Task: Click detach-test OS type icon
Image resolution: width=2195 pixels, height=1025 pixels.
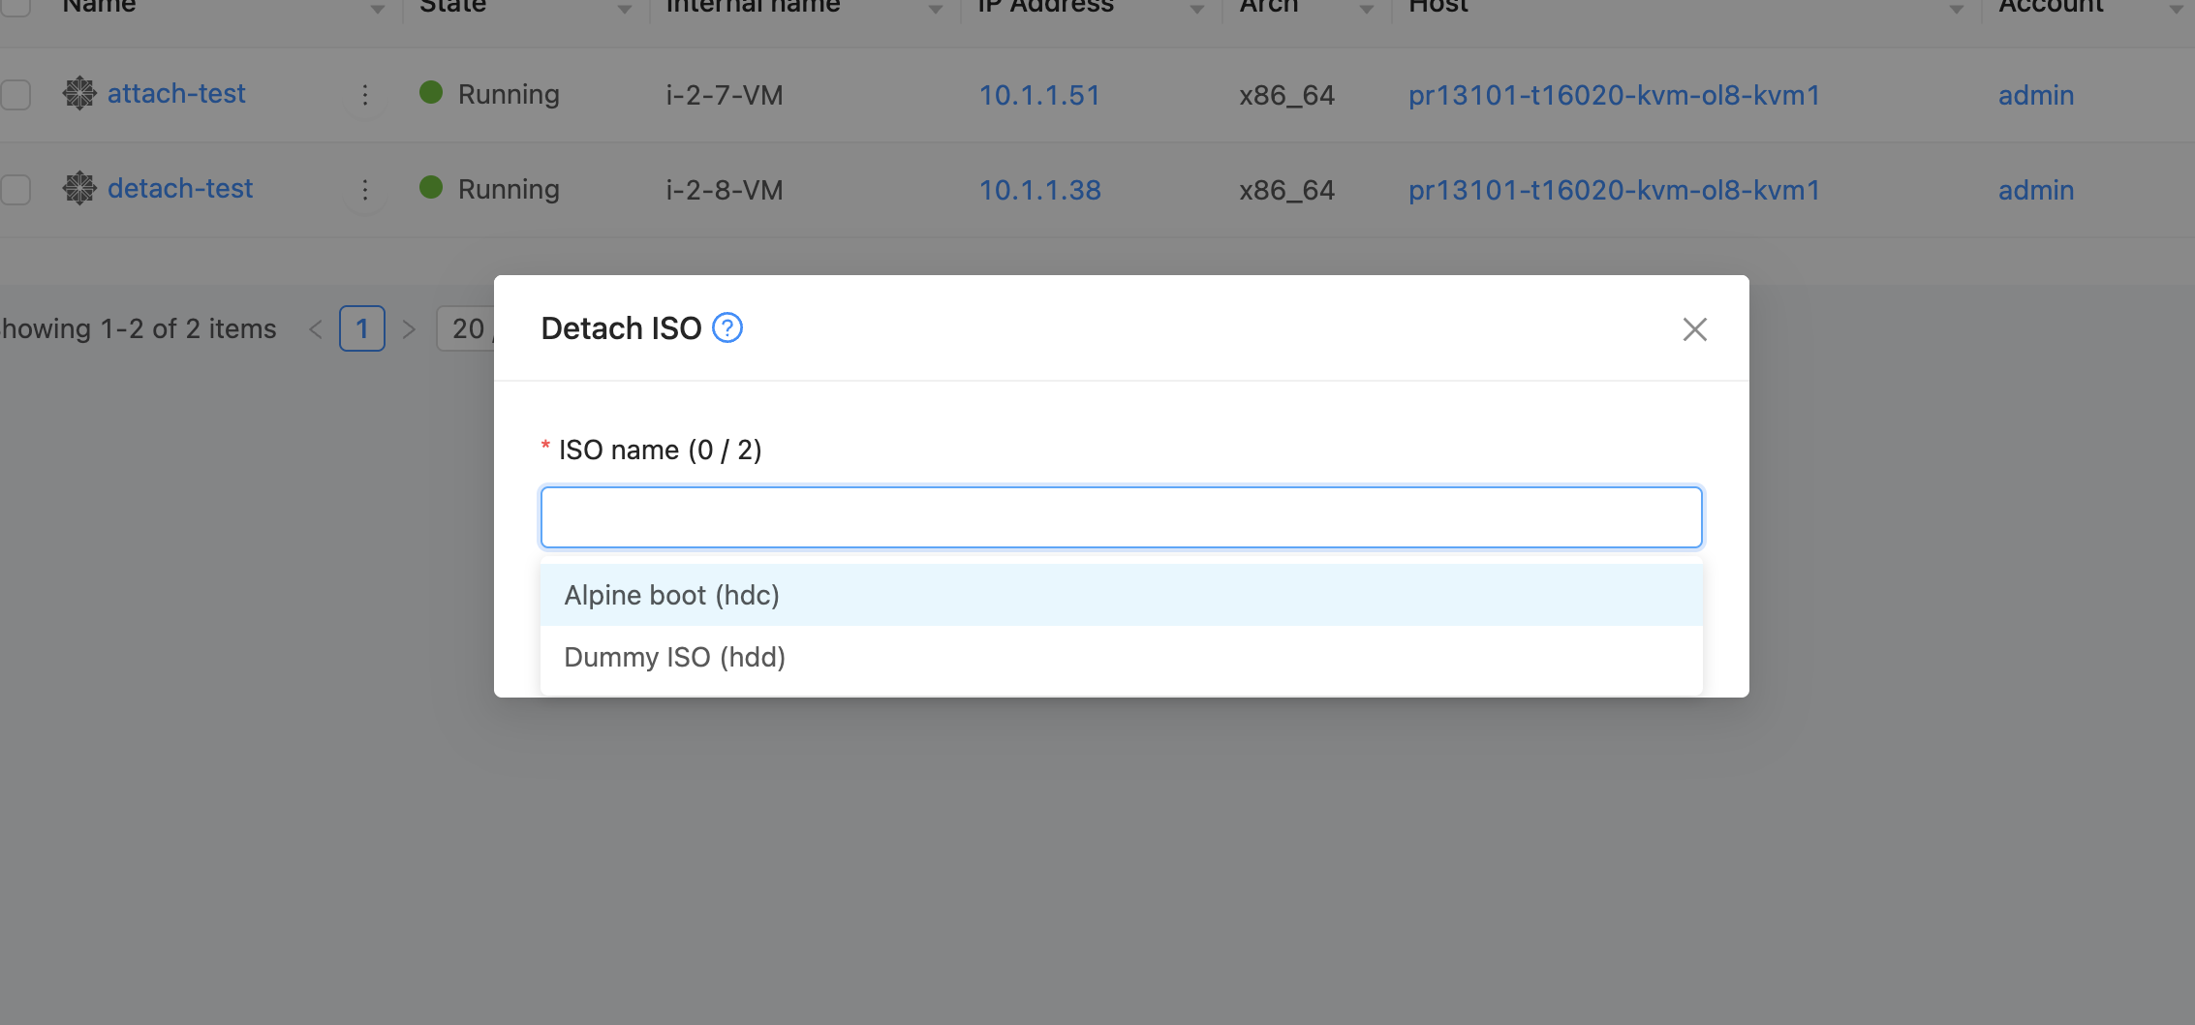Action: coord(79,189)
